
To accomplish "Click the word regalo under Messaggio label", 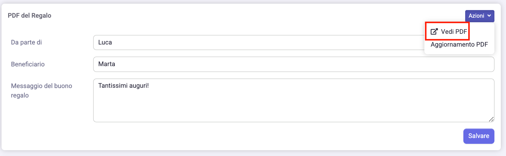I will click(x=20, y=95).
